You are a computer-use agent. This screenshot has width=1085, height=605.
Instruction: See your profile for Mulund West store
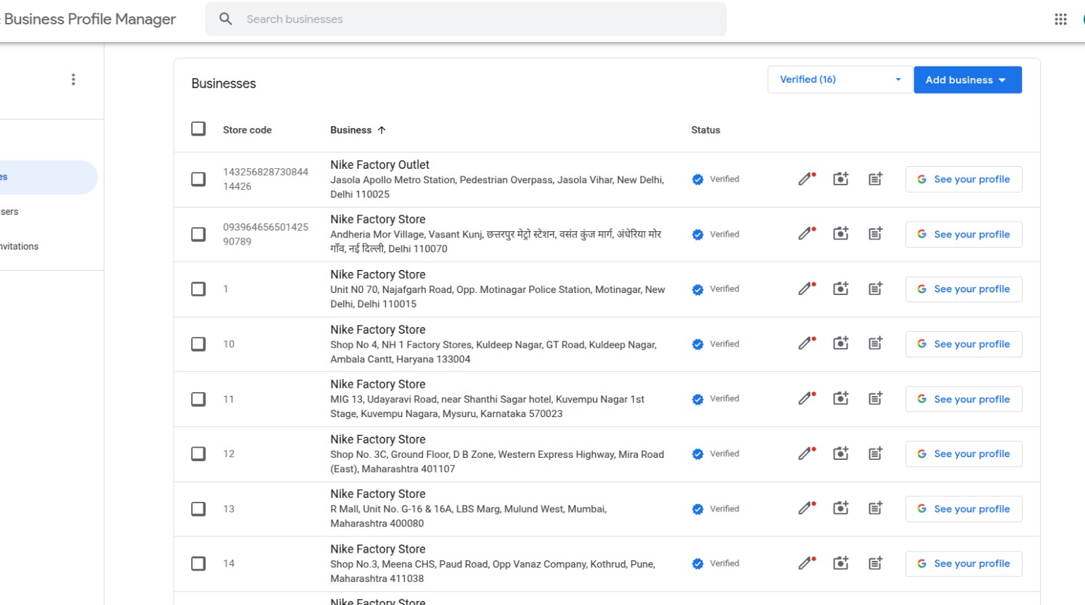(964, 509)
